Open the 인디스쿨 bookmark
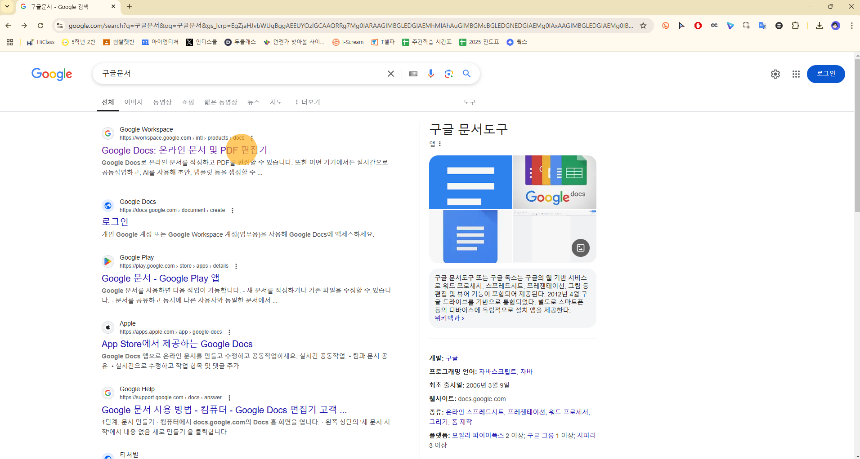Viewport: 860px width, 459px height. 202,42
